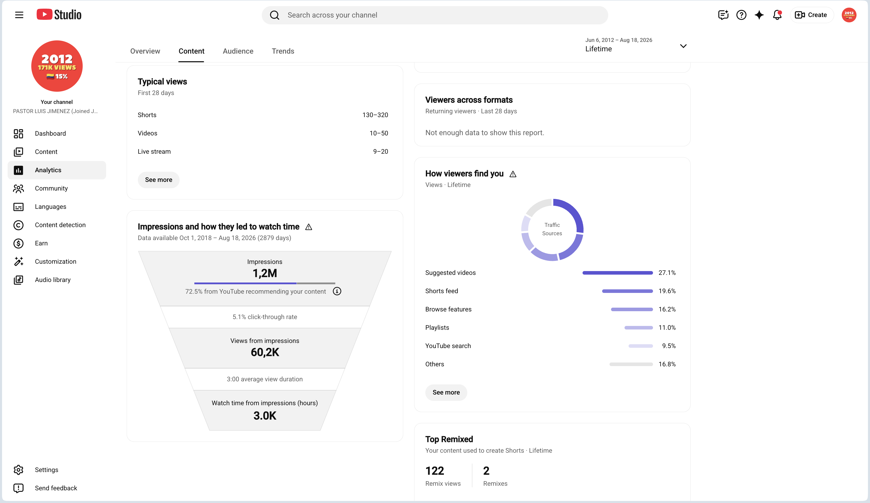The image size is (870, 503).
Task: Click the info icon beside recommending content
Action: (337, 291)
